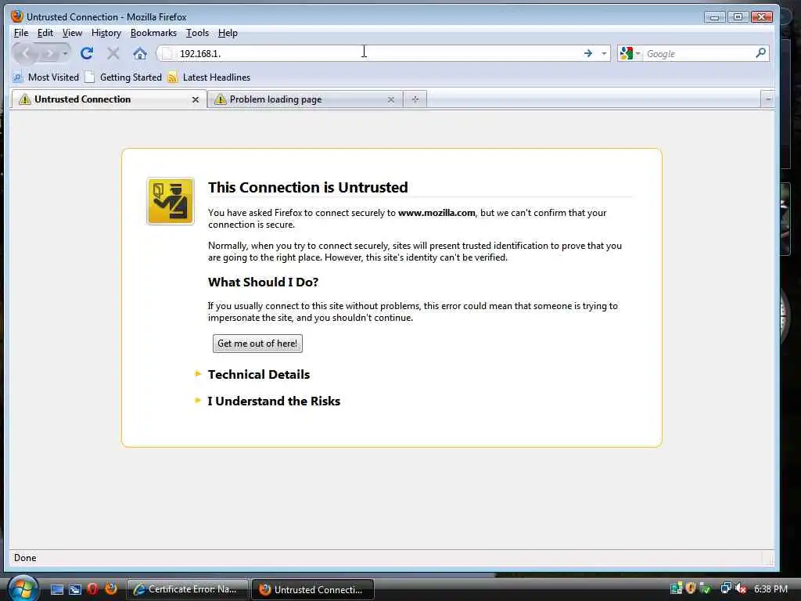
Task: Open the recent pages history dropdown
Action: [x=65, y=53]
